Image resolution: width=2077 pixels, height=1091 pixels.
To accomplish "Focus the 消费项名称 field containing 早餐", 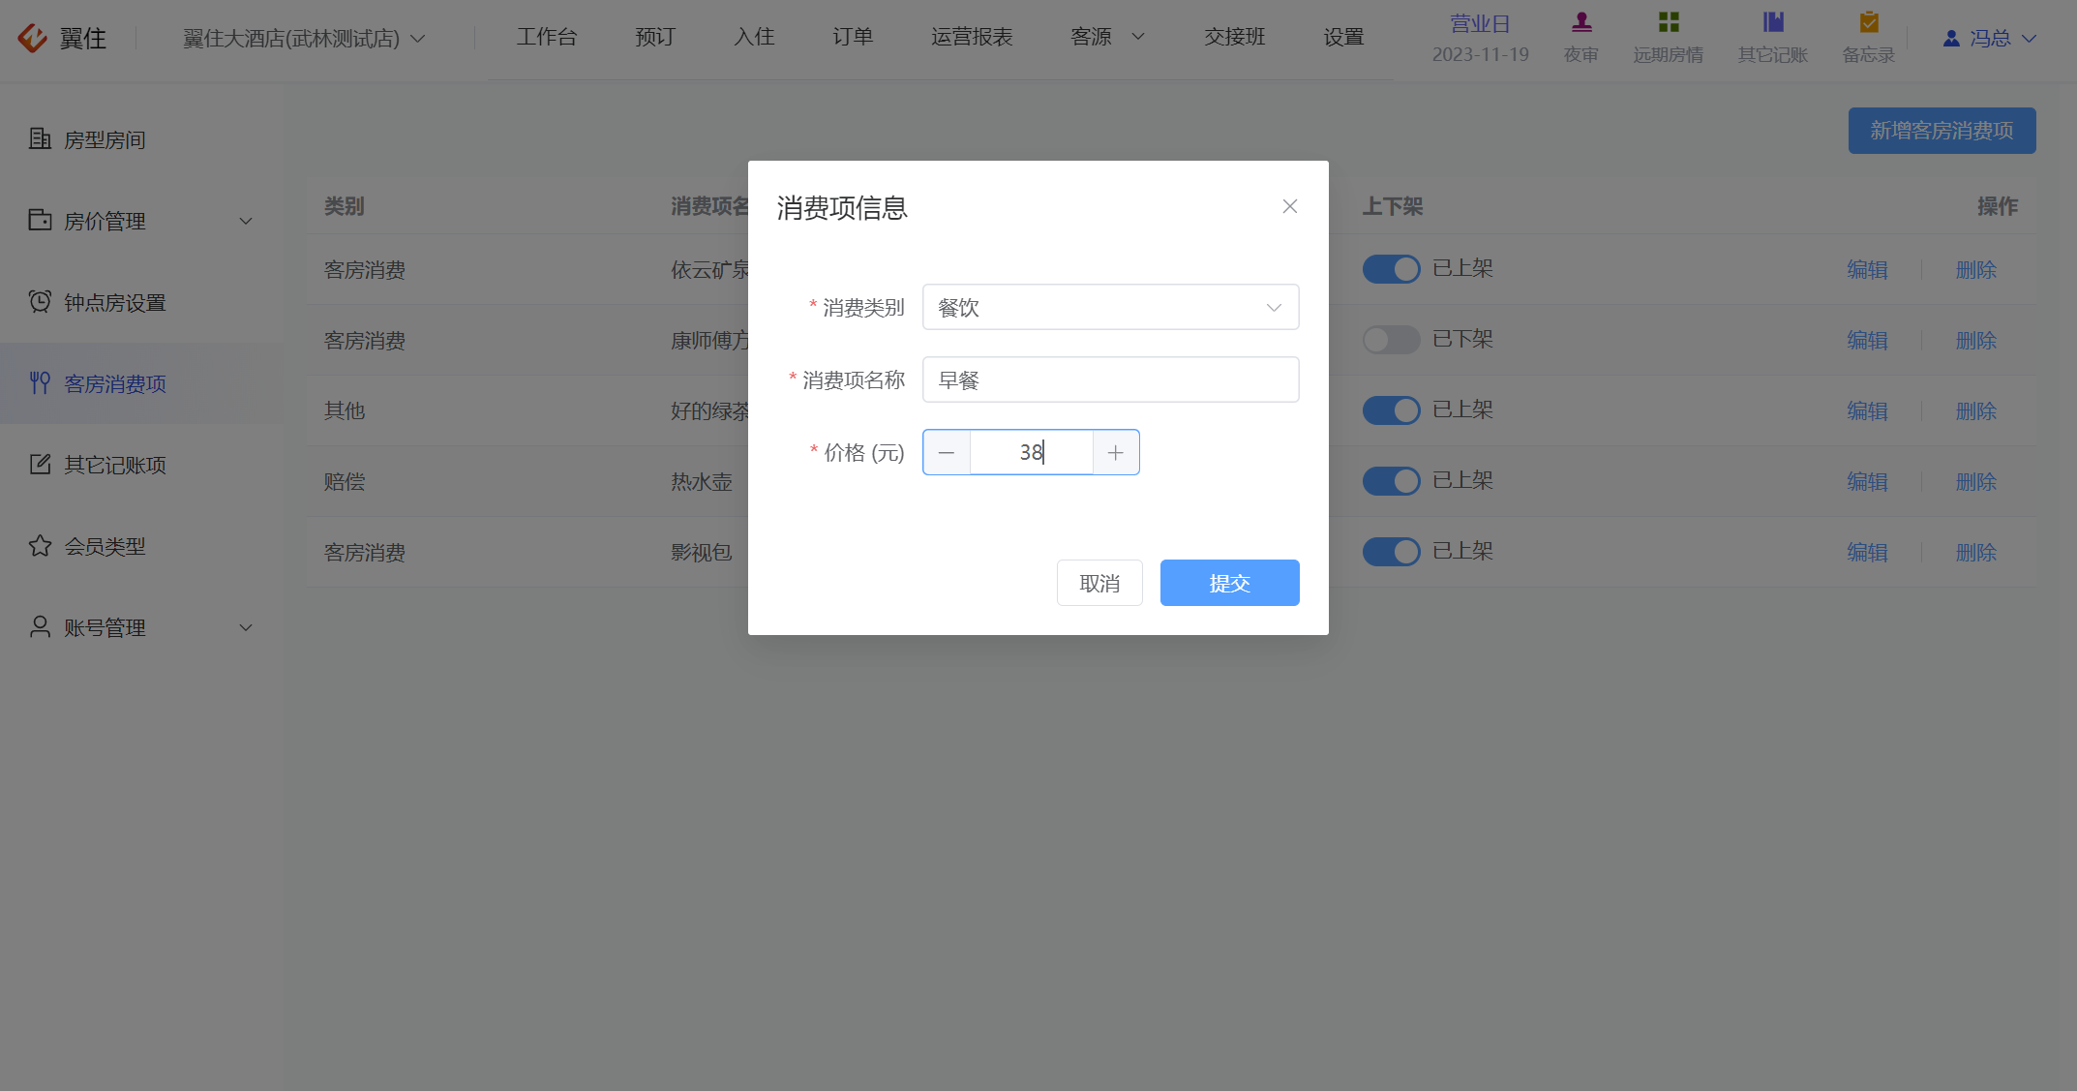I will [1110, 379].
